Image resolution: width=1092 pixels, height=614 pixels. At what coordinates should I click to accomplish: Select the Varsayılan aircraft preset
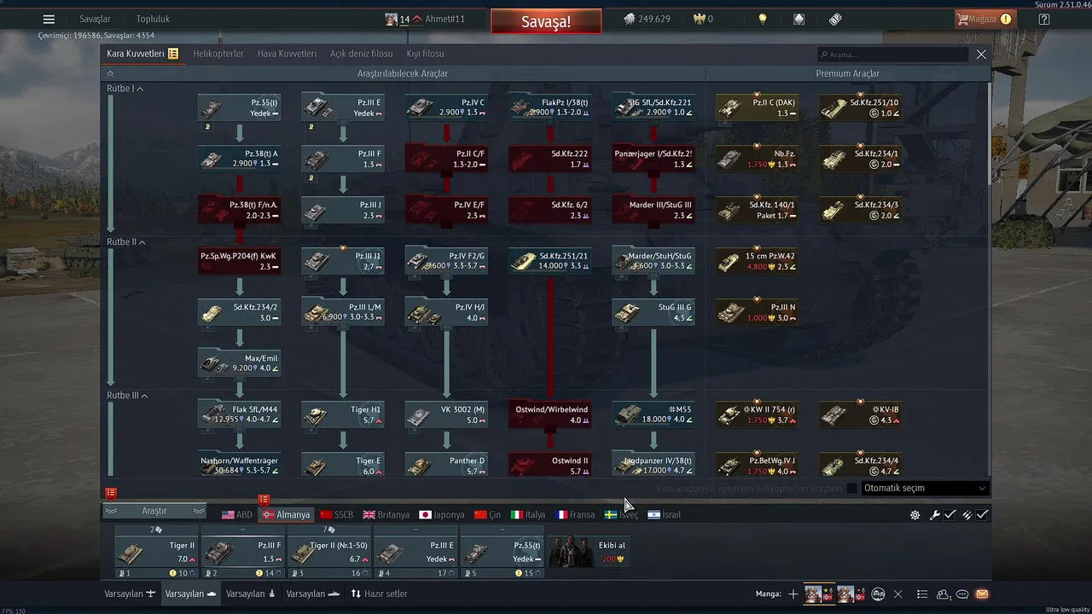point(130,594)
